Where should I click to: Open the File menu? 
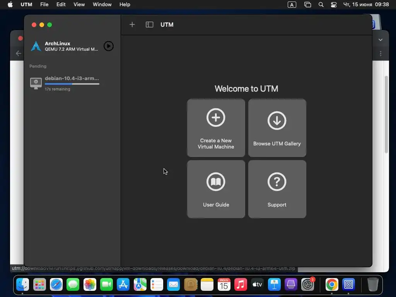tap(44, 5)
